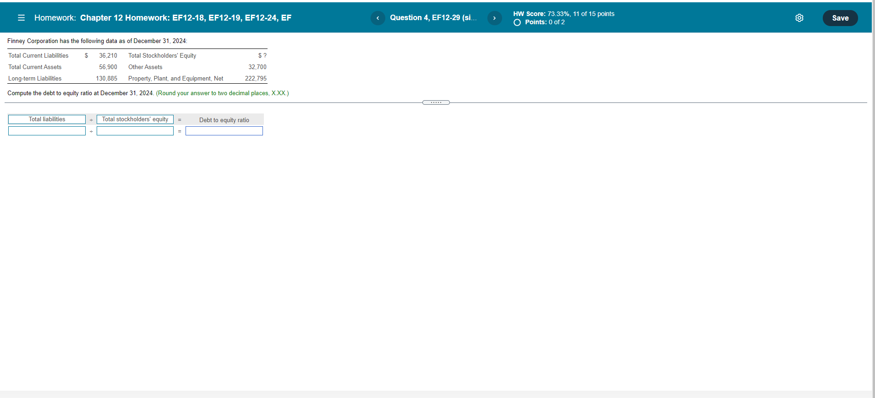Viewport: 875px width, 398px height.
Task: Open the hamburger navigation menu
Action: point(21,18)
